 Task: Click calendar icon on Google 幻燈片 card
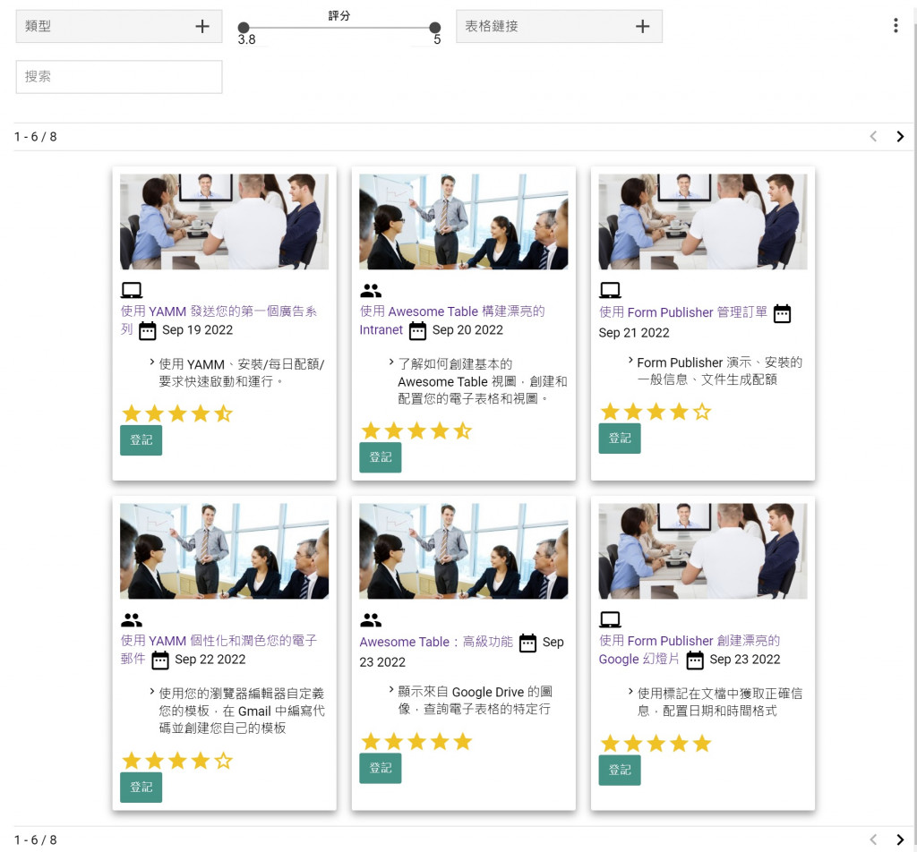[x=695, y=660]
